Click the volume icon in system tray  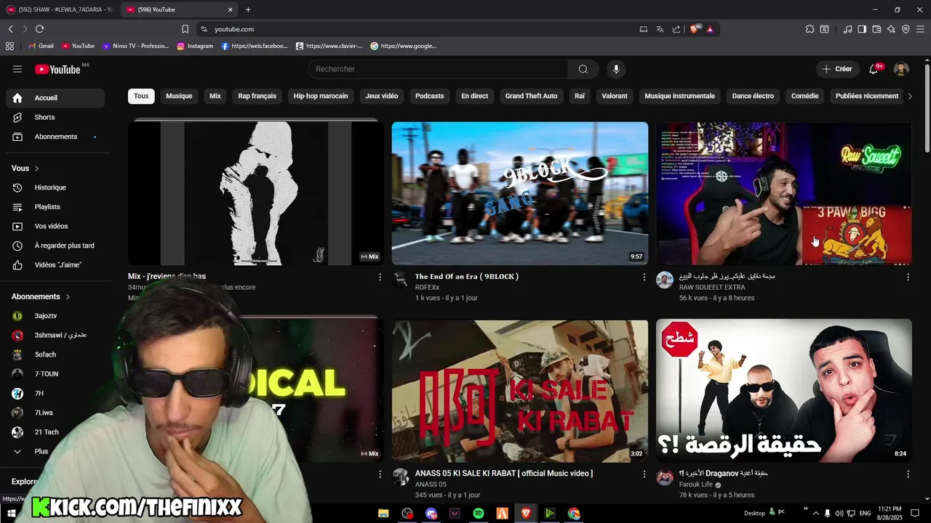[x=840, y=514]
